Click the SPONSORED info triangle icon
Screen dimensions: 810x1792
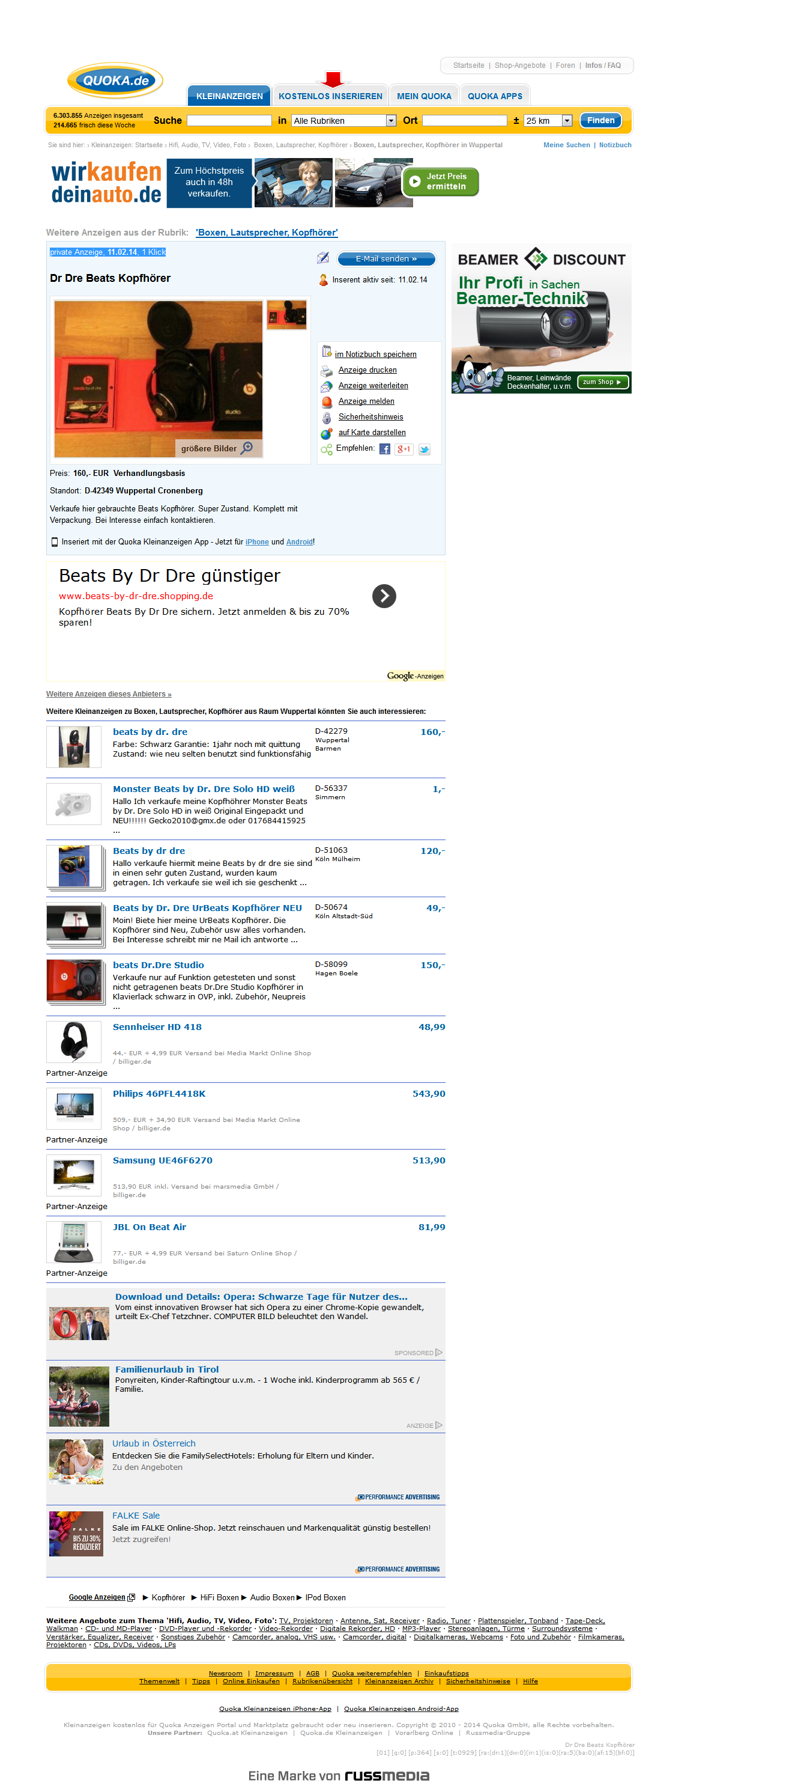[x=438, y=1352]
